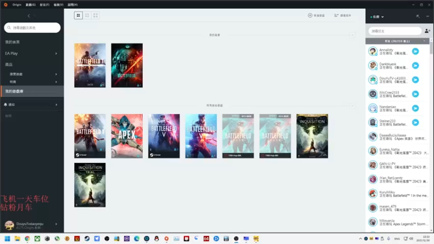Select friend Eureka_NaNa in the list
Viewport: 434px width, 244px height.
click(x=398, y=151)
